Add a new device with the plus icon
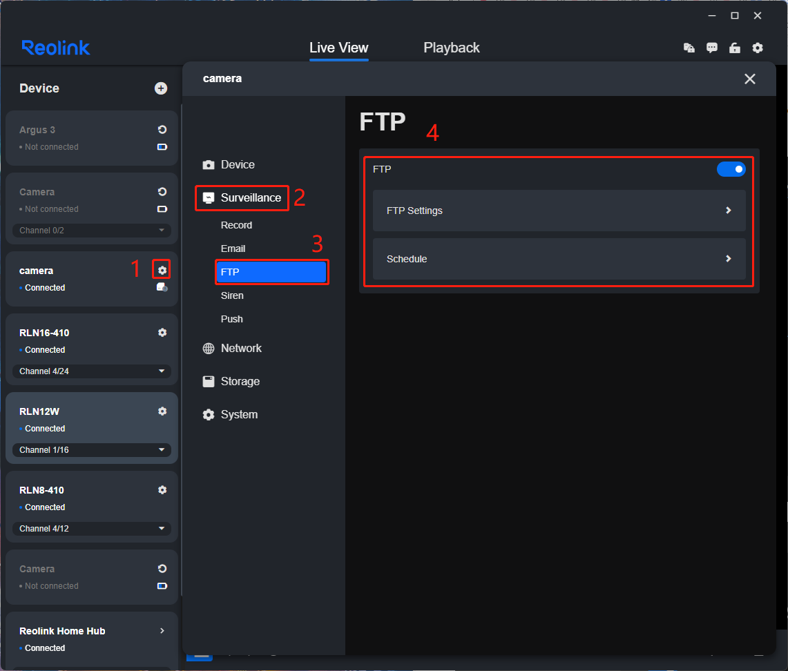 coord(161,88)
